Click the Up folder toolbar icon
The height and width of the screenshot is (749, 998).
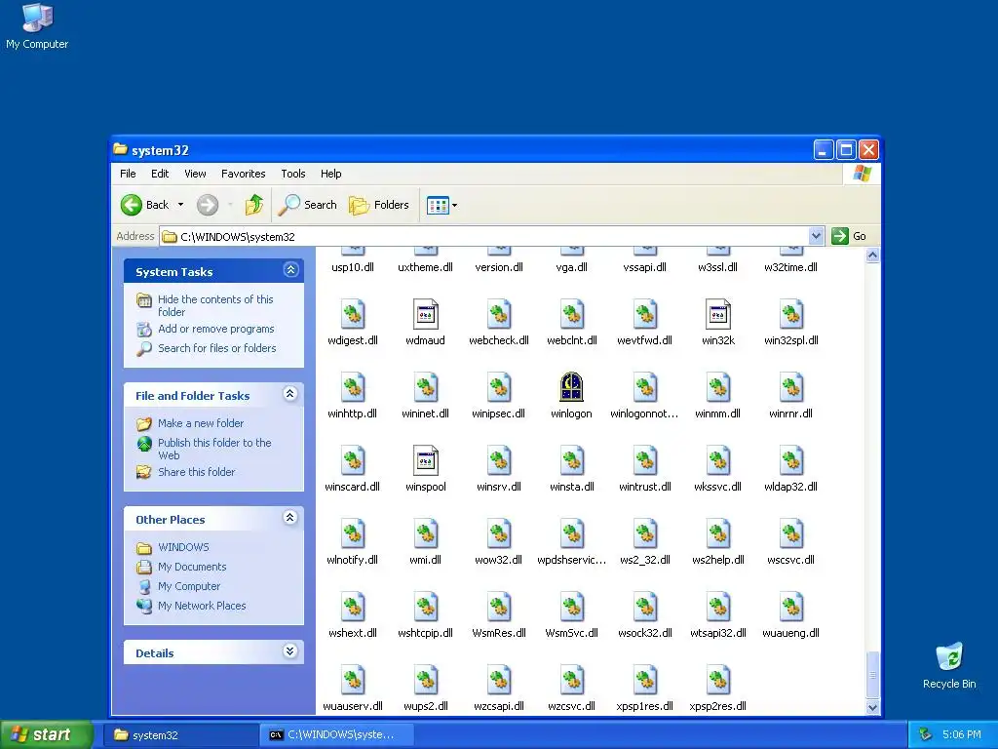pos(254,205)
